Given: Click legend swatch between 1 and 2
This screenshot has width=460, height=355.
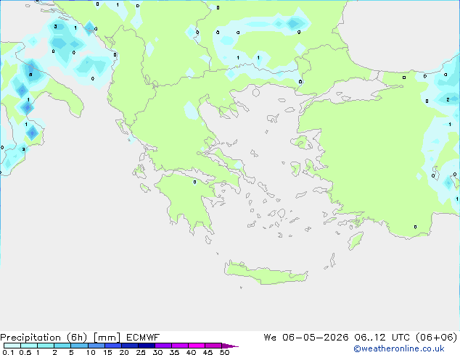Looking at the screenshot, I should (x=46, y=346).
